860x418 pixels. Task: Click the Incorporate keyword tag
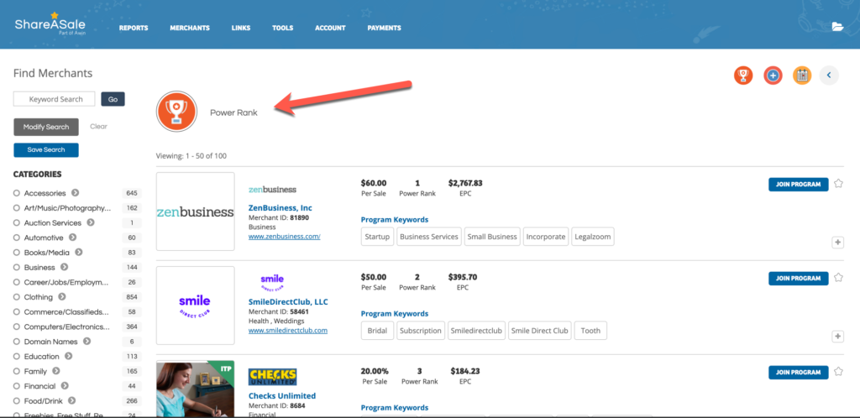[x=546, y=237]
